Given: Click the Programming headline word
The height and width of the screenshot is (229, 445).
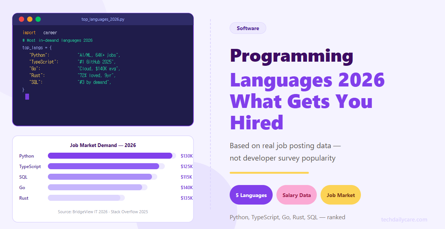Looking at the screenshot, I should 292,57.
